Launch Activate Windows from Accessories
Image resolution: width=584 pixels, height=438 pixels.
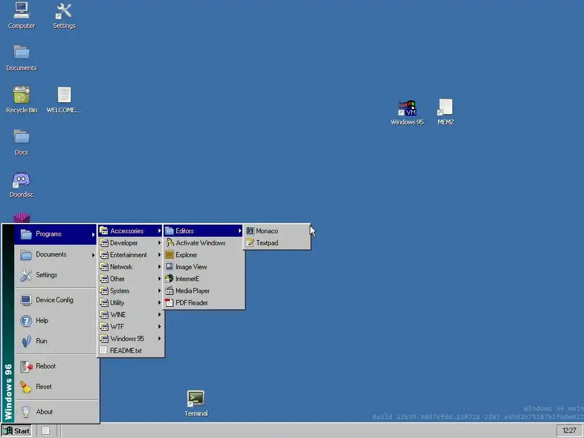tap(204, 243)
